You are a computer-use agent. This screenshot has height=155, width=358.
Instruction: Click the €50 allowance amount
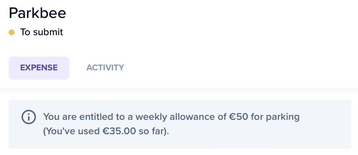pyautogui.click(x=239, y=117)
